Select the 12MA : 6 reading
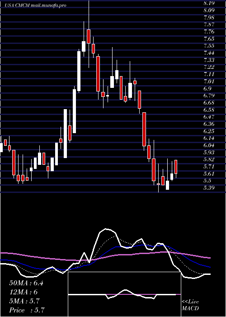The height and width of the screenshot is (317, 226). coord(24,292)
